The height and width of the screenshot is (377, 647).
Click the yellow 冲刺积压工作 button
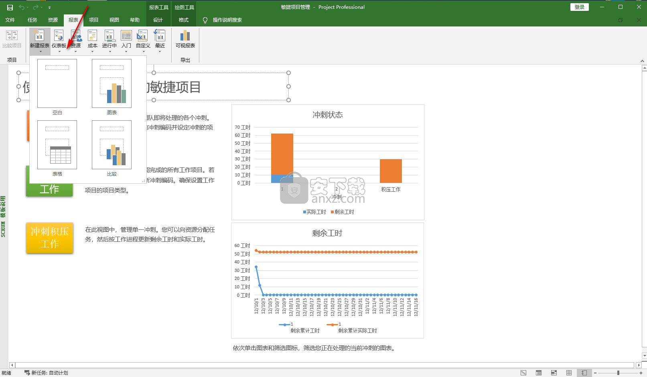pyautogui.click(x=50, y=238)
